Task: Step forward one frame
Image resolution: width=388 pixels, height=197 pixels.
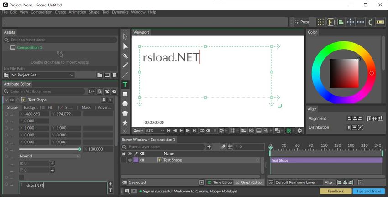Action: coord(188,131)
